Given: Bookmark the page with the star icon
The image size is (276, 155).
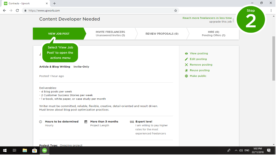Looking at the screenshot, I should pyautogui.click(x=175, y=10).
